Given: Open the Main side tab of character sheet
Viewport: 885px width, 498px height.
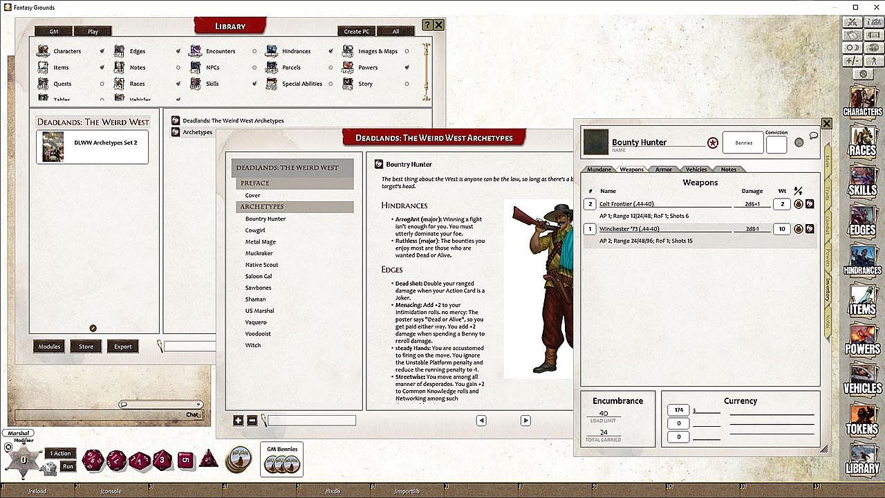Looking at the screenshot, I should (827, 162).
